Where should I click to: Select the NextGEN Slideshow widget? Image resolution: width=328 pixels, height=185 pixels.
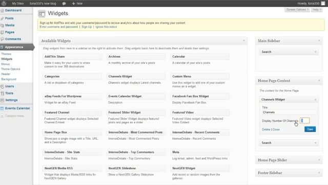136,169
